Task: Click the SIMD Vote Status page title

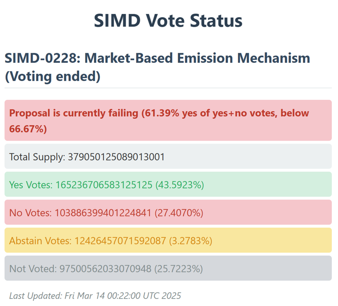Action: click(169, 21)
